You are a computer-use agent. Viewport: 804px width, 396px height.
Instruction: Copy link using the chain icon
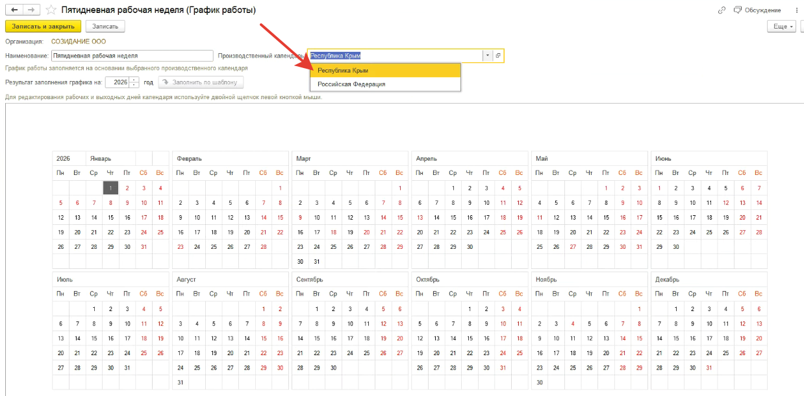pyautogui.click(x=722, y=10)
